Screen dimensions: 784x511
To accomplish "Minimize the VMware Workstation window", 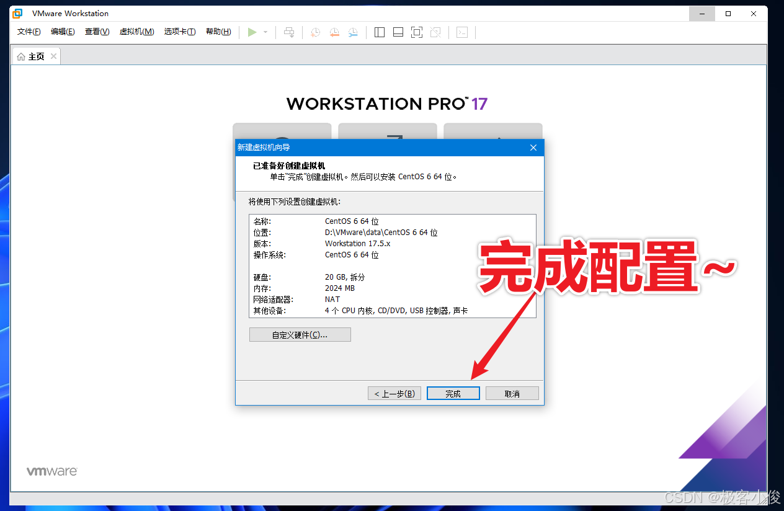I will (702, 13).
